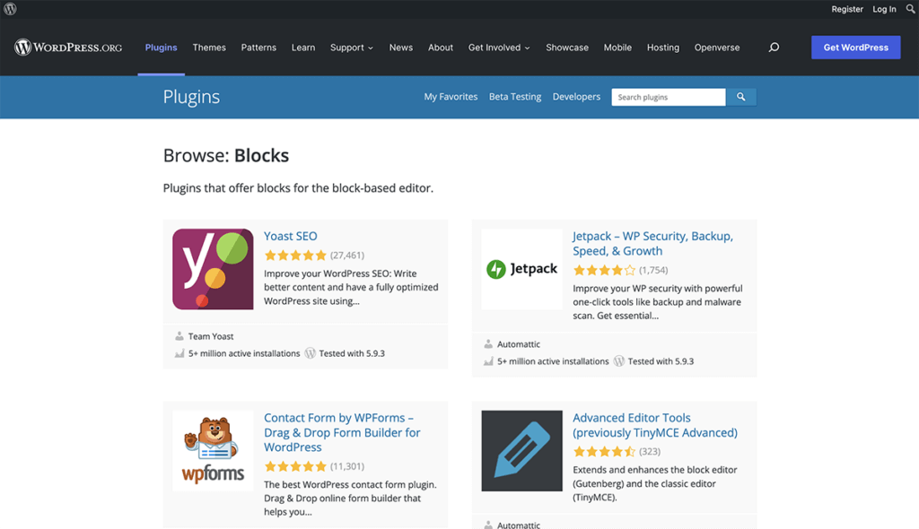This screenshot has height=529, width=919.
Task: Expand the Get Involved dropdown menu
Action: pyautogui.click(x=499, y=48)
